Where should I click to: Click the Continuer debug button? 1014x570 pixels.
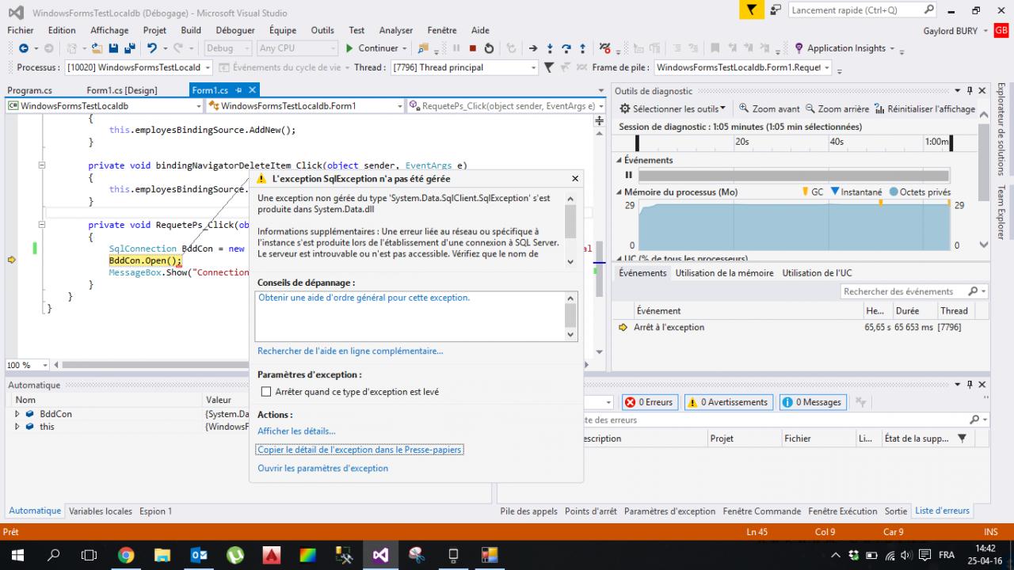(x=372, y=48)
